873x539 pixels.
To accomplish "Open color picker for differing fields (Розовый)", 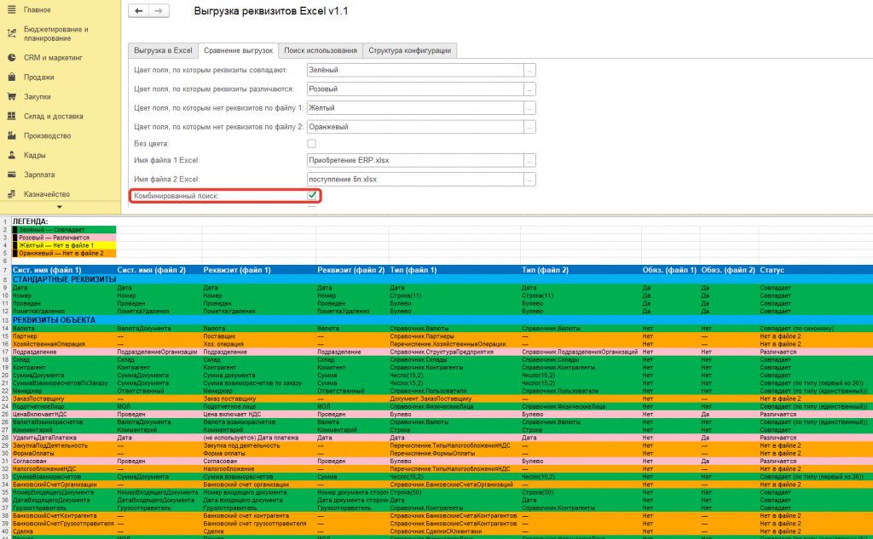I will [x=529, y=89].
